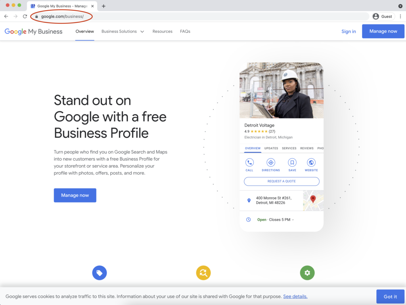Viewport: 406px width, 305px height.
Task: Click Manage now in the header
Action: tap(383, 31)
